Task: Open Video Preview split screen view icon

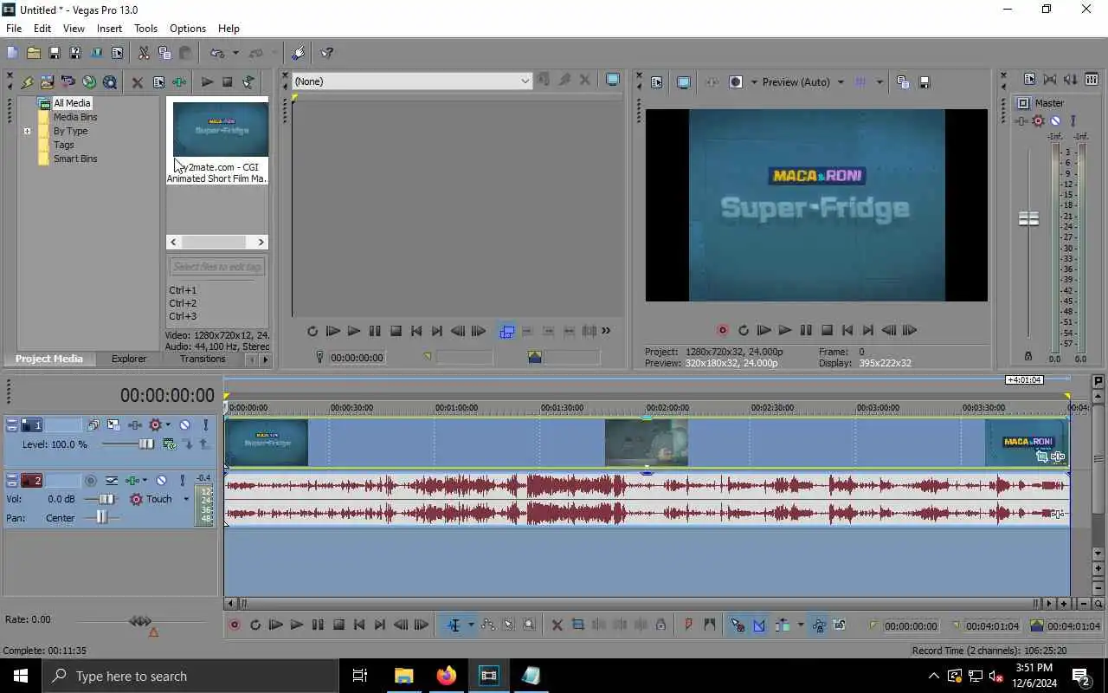Action: [736, 82]
